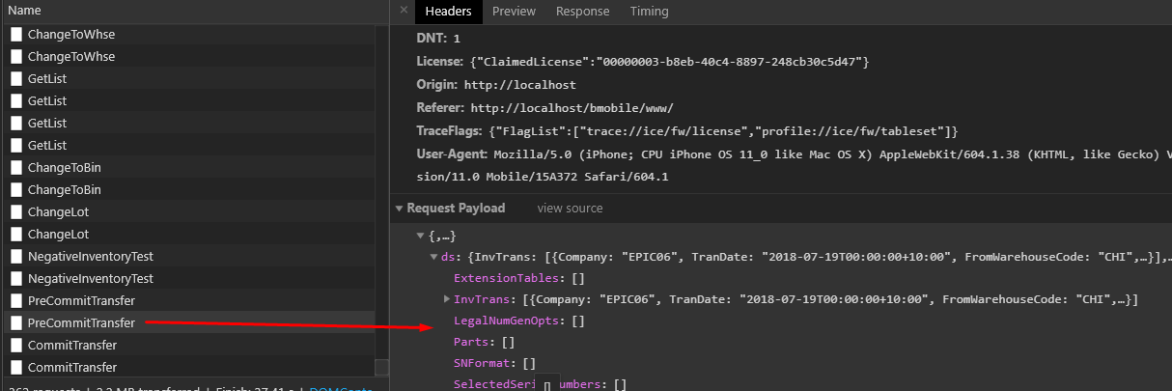Collapse the ds object node
The image size is (1172, 391).
click(x=433, y=257)
